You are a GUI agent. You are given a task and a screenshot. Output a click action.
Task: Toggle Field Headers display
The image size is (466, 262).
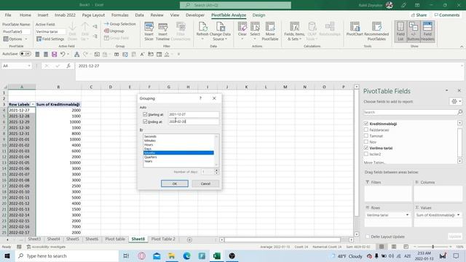[x=427, y=31]
